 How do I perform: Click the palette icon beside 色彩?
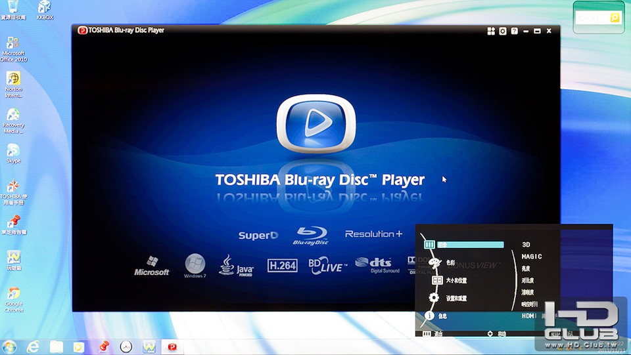tap(434, 263)
